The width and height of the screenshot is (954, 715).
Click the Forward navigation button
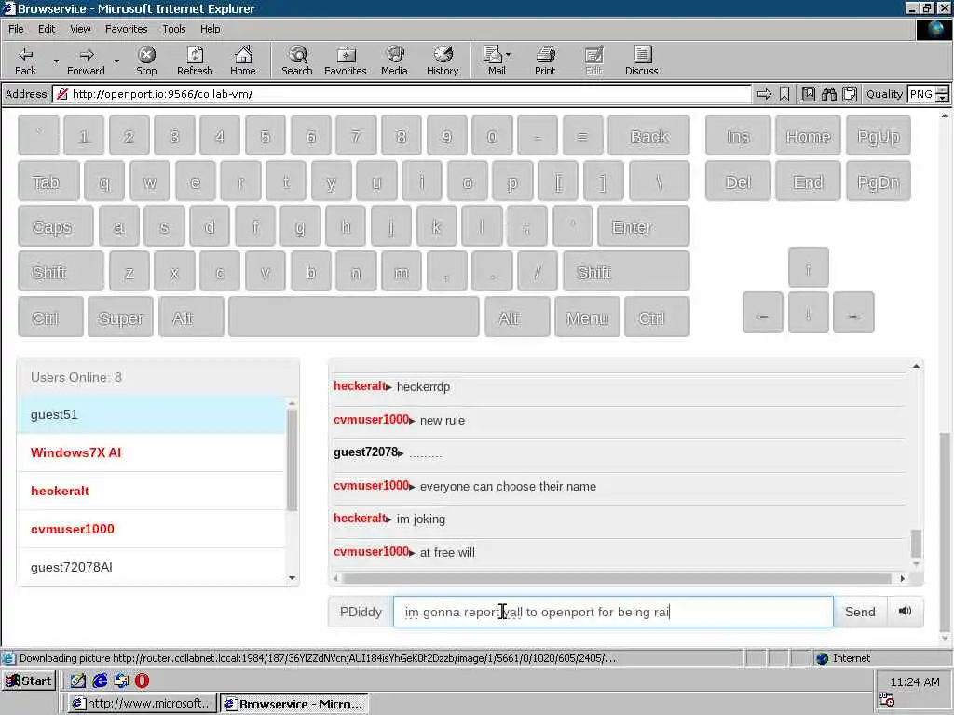pos(86,61)
